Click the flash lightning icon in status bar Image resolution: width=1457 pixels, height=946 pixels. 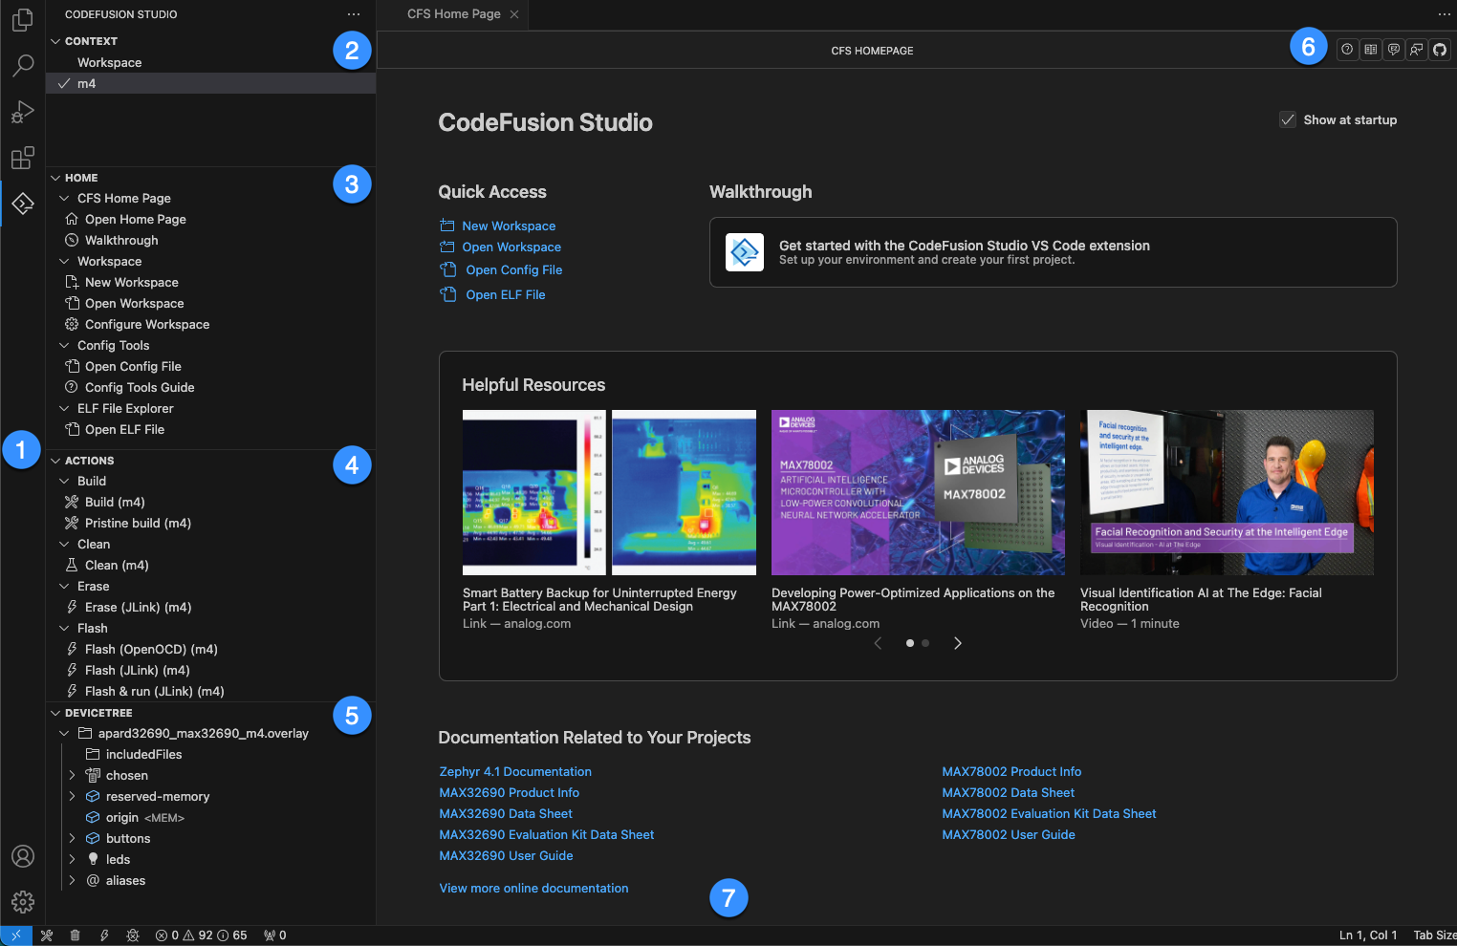(104, 935)
